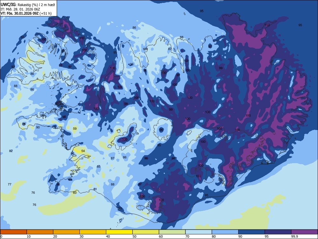Click the 50–60 pale yellow legend swatch

coord(146,232)
